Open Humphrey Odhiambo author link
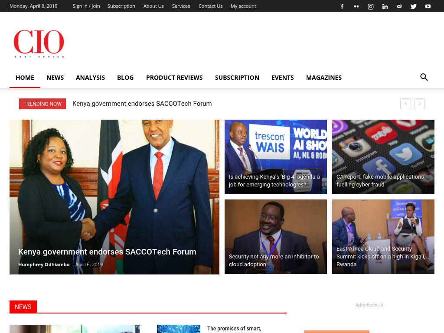 pyautogui.click(x=44, y=264)
